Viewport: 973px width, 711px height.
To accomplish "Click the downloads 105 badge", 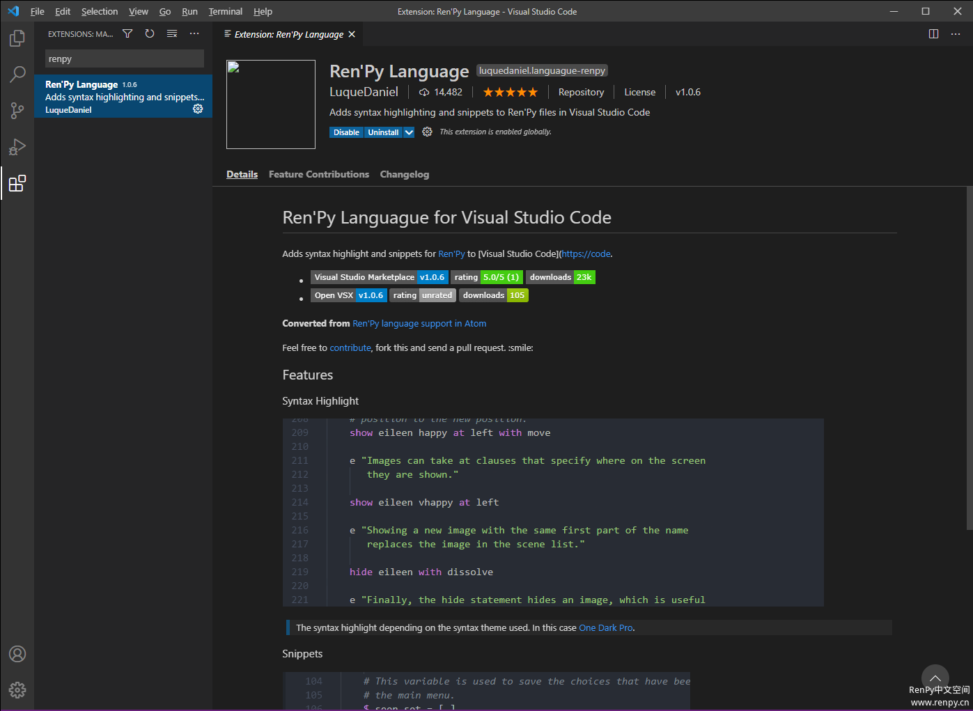I will (494, 295).
